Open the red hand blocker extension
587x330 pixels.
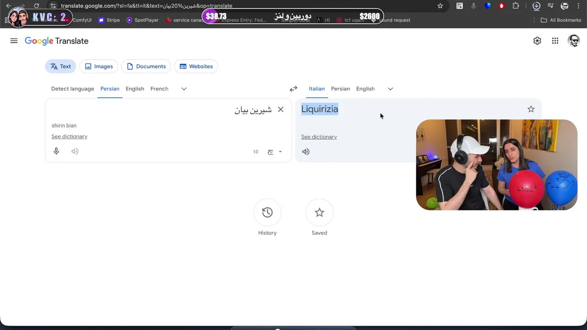[x=502, y=6]
